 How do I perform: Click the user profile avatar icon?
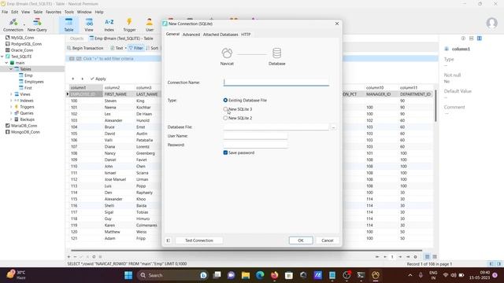[491, 23]
